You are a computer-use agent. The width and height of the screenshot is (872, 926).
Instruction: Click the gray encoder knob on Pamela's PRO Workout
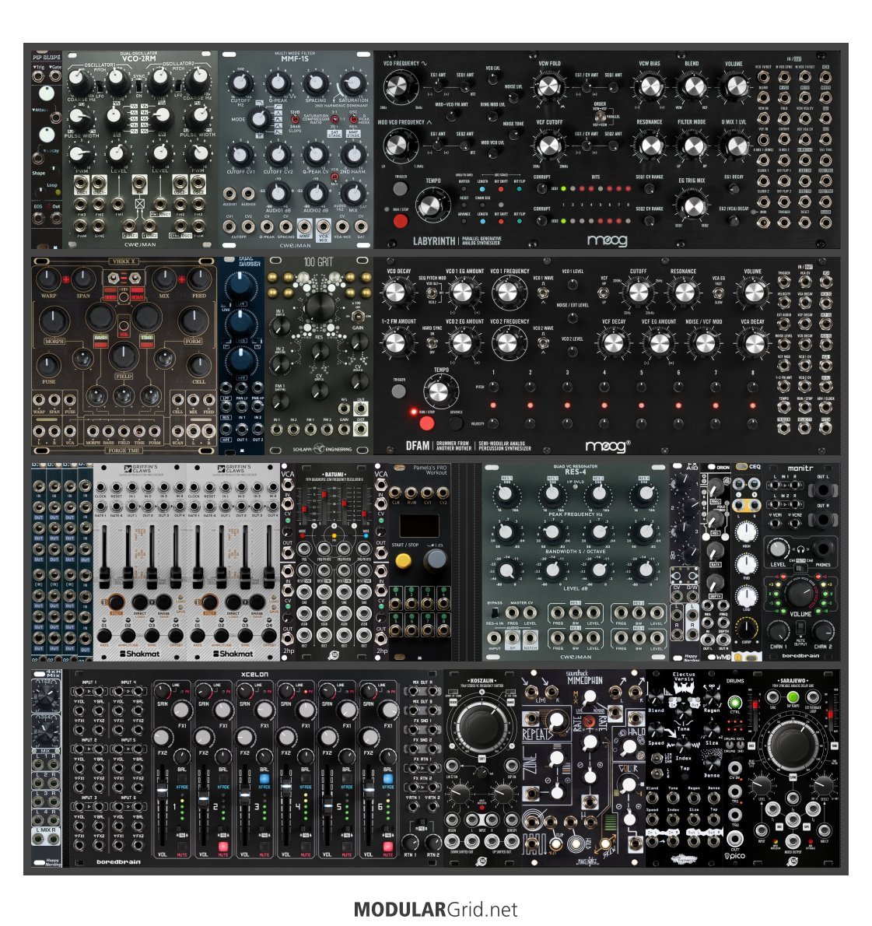[x=436, y=559]
